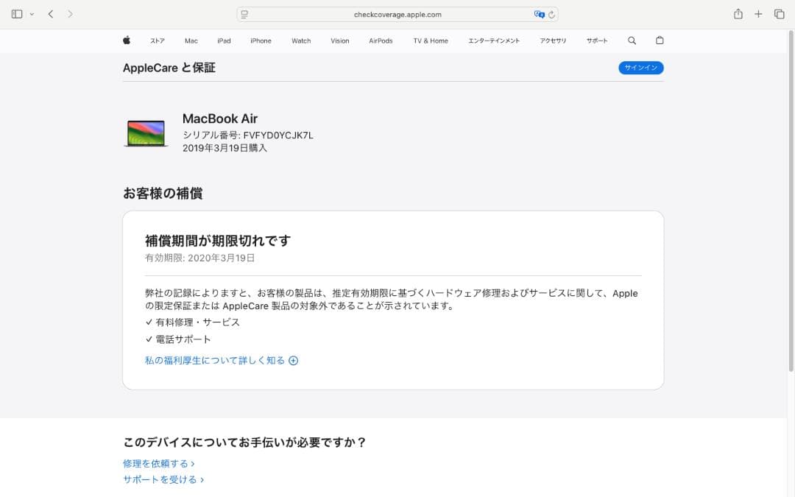The height and width of the screenshot is (497, 795).
Task: Reload the page with the refresh icon
Action: click(551, 15)
